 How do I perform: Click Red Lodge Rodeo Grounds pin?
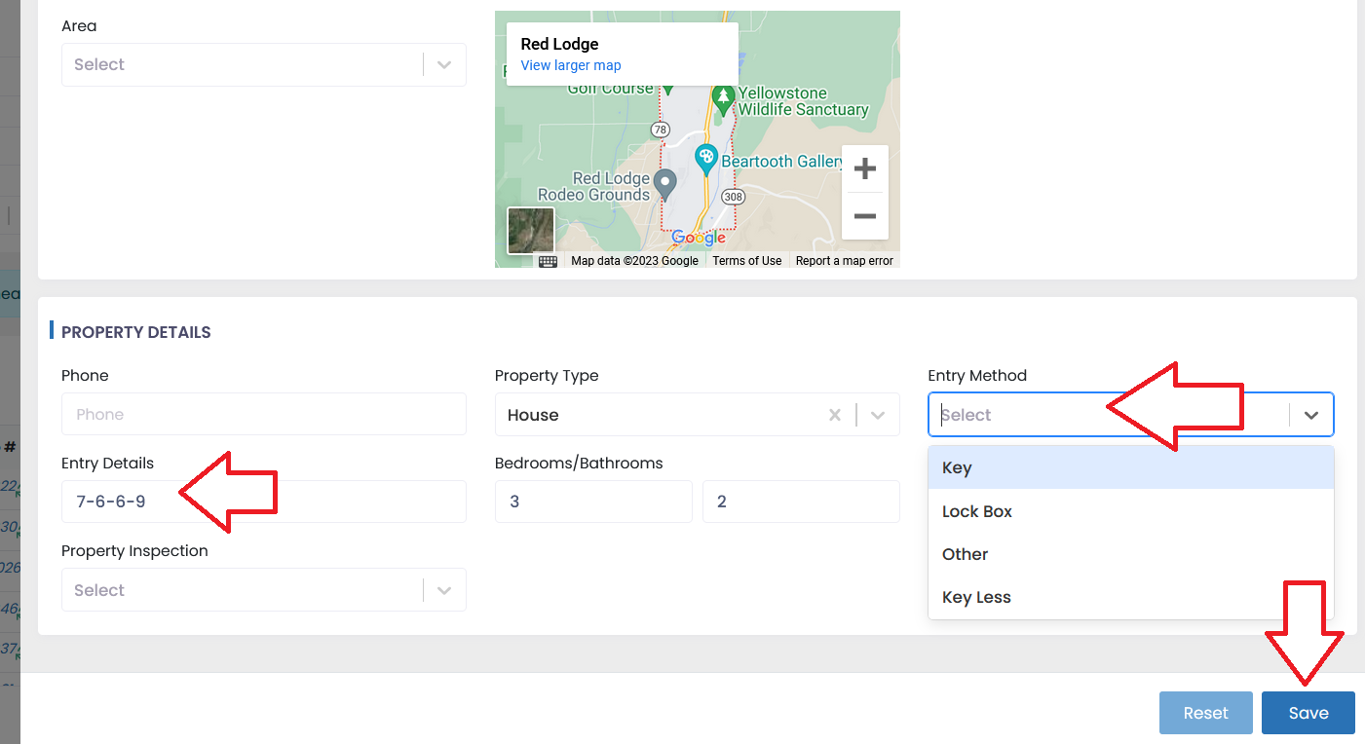(664, 182)
